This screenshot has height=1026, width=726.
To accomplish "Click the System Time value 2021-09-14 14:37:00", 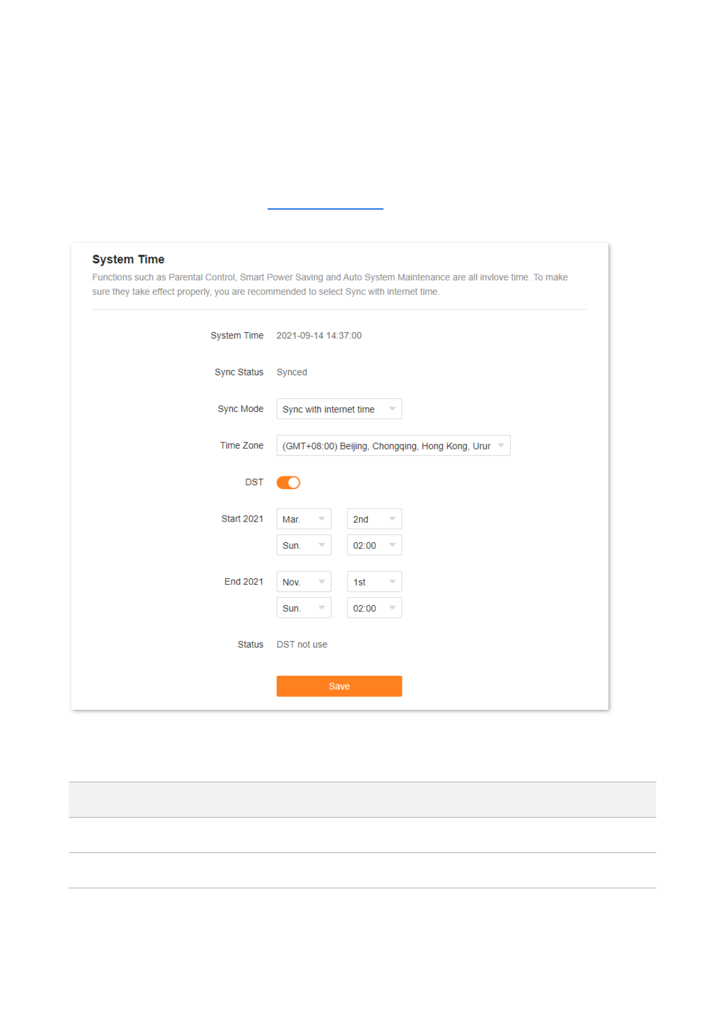I will pyautogui.click(x=319, y=336).
